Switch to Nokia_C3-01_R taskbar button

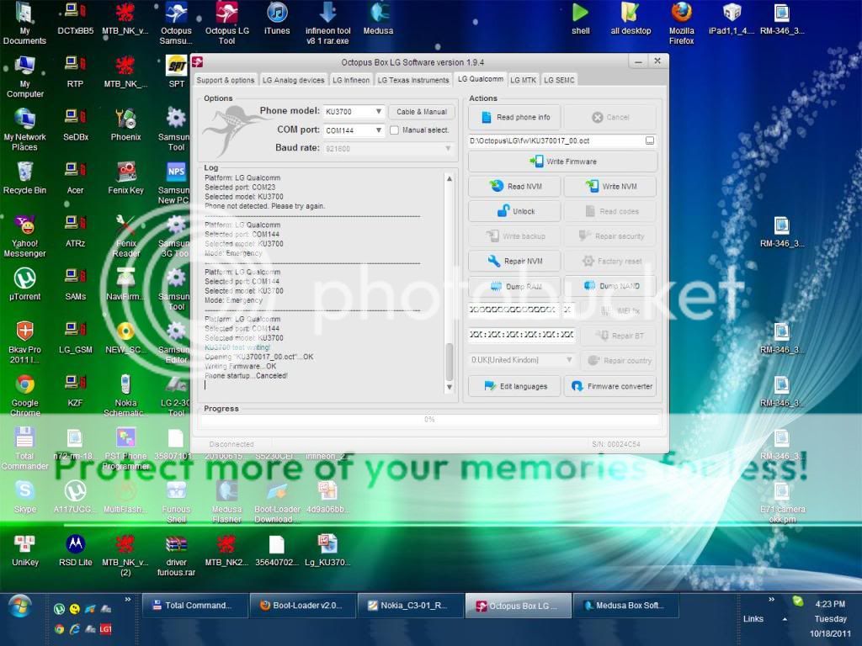411,606
